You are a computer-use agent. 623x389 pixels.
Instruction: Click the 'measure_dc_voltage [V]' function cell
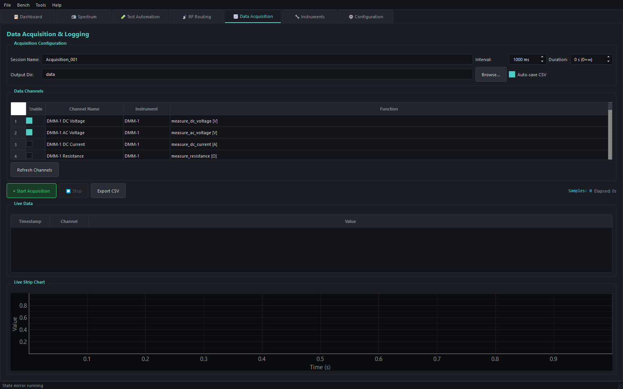(x=389, y=121)
